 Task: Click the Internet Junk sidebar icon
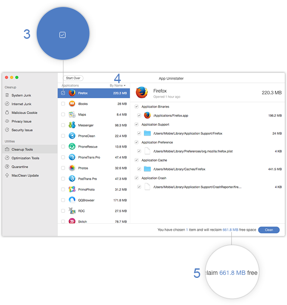(7, 104)
